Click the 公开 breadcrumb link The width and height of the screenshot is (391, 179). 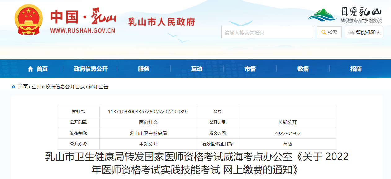tap(37, 87)
